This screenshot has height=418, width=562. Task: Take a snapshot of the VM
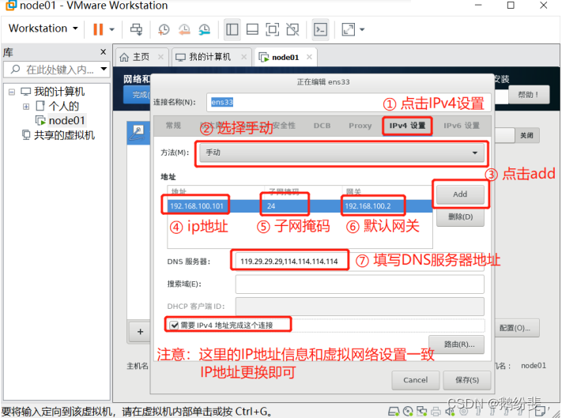tap(164, 29)
